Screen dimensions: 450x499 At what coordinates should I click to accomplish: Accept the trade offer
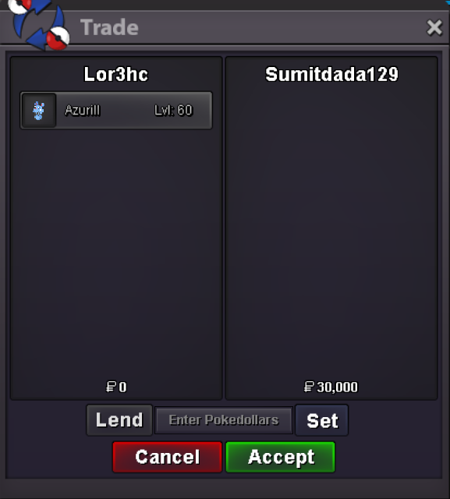[281, 457]
